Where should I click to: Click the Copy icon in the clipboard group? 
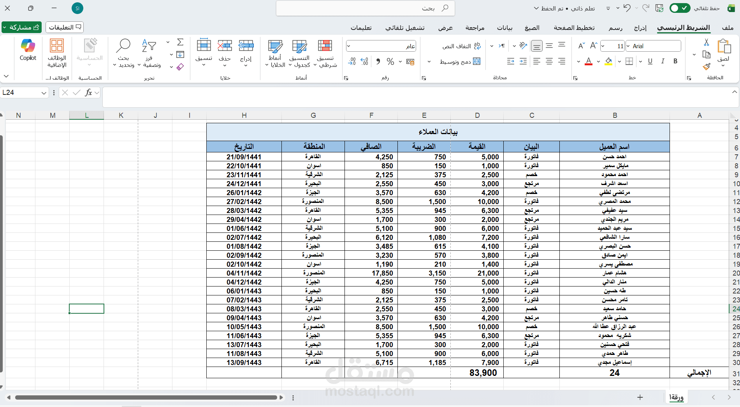(x=707, y=54)
